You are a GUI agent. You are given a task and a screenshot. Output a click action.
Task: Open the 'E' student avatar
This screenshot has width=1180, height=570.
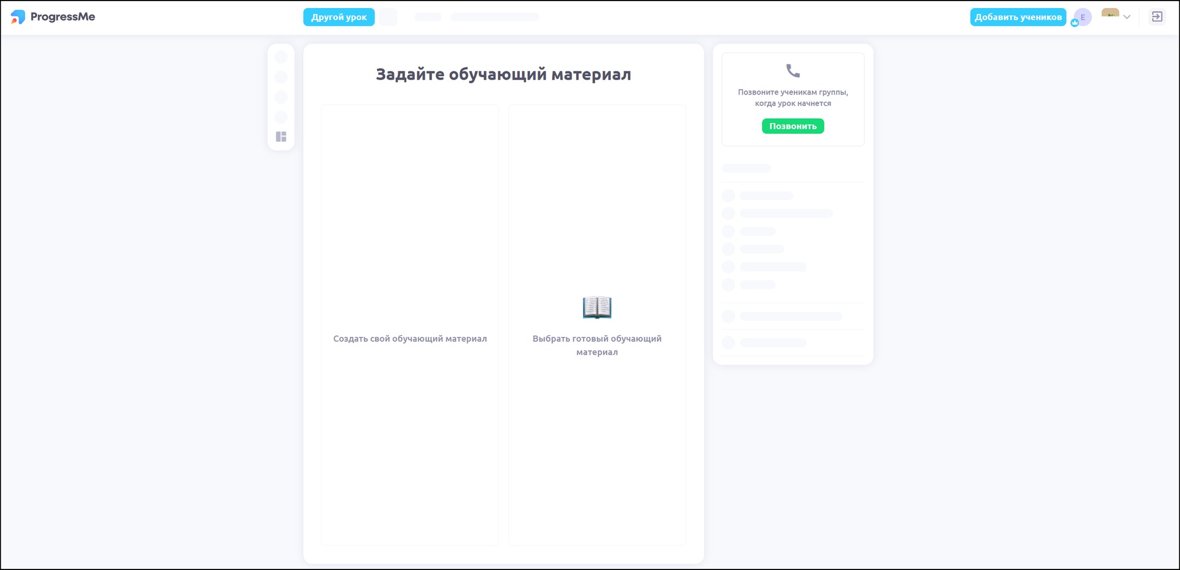click(1083, 17)
